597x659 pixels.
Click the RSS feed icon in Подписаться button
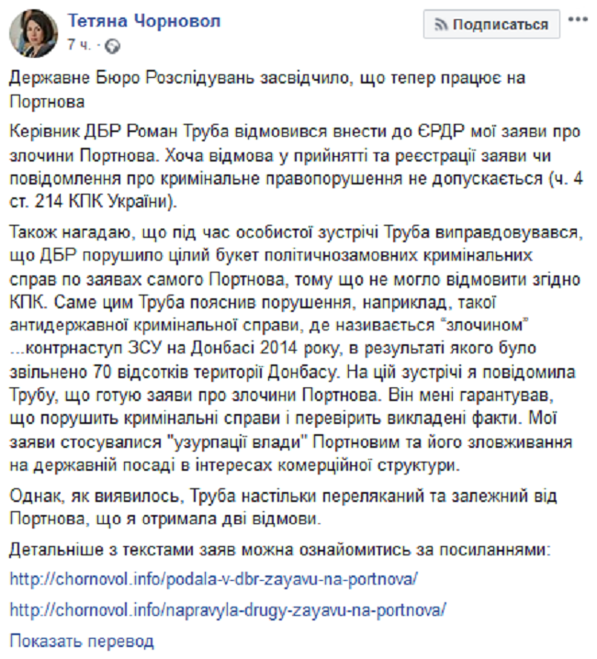coord(442,25)
